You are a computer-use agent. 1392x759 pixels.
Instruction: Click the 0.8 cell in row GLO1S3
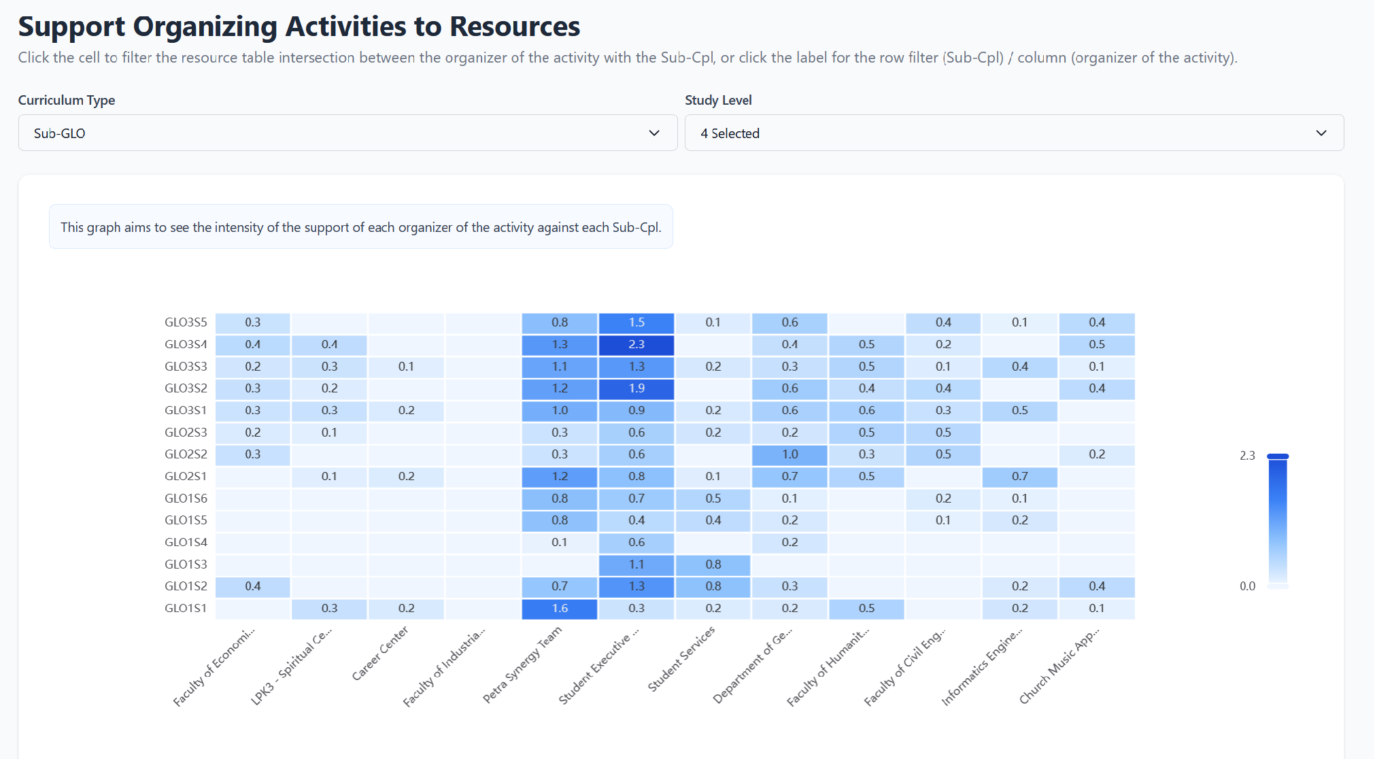[x=713, y=564]
